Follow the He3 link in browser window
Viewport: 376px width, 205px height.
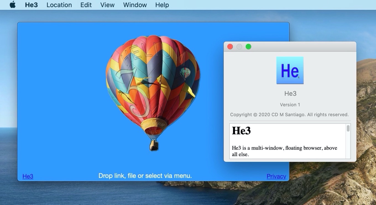pyautogui.click(x=28, y=176)
